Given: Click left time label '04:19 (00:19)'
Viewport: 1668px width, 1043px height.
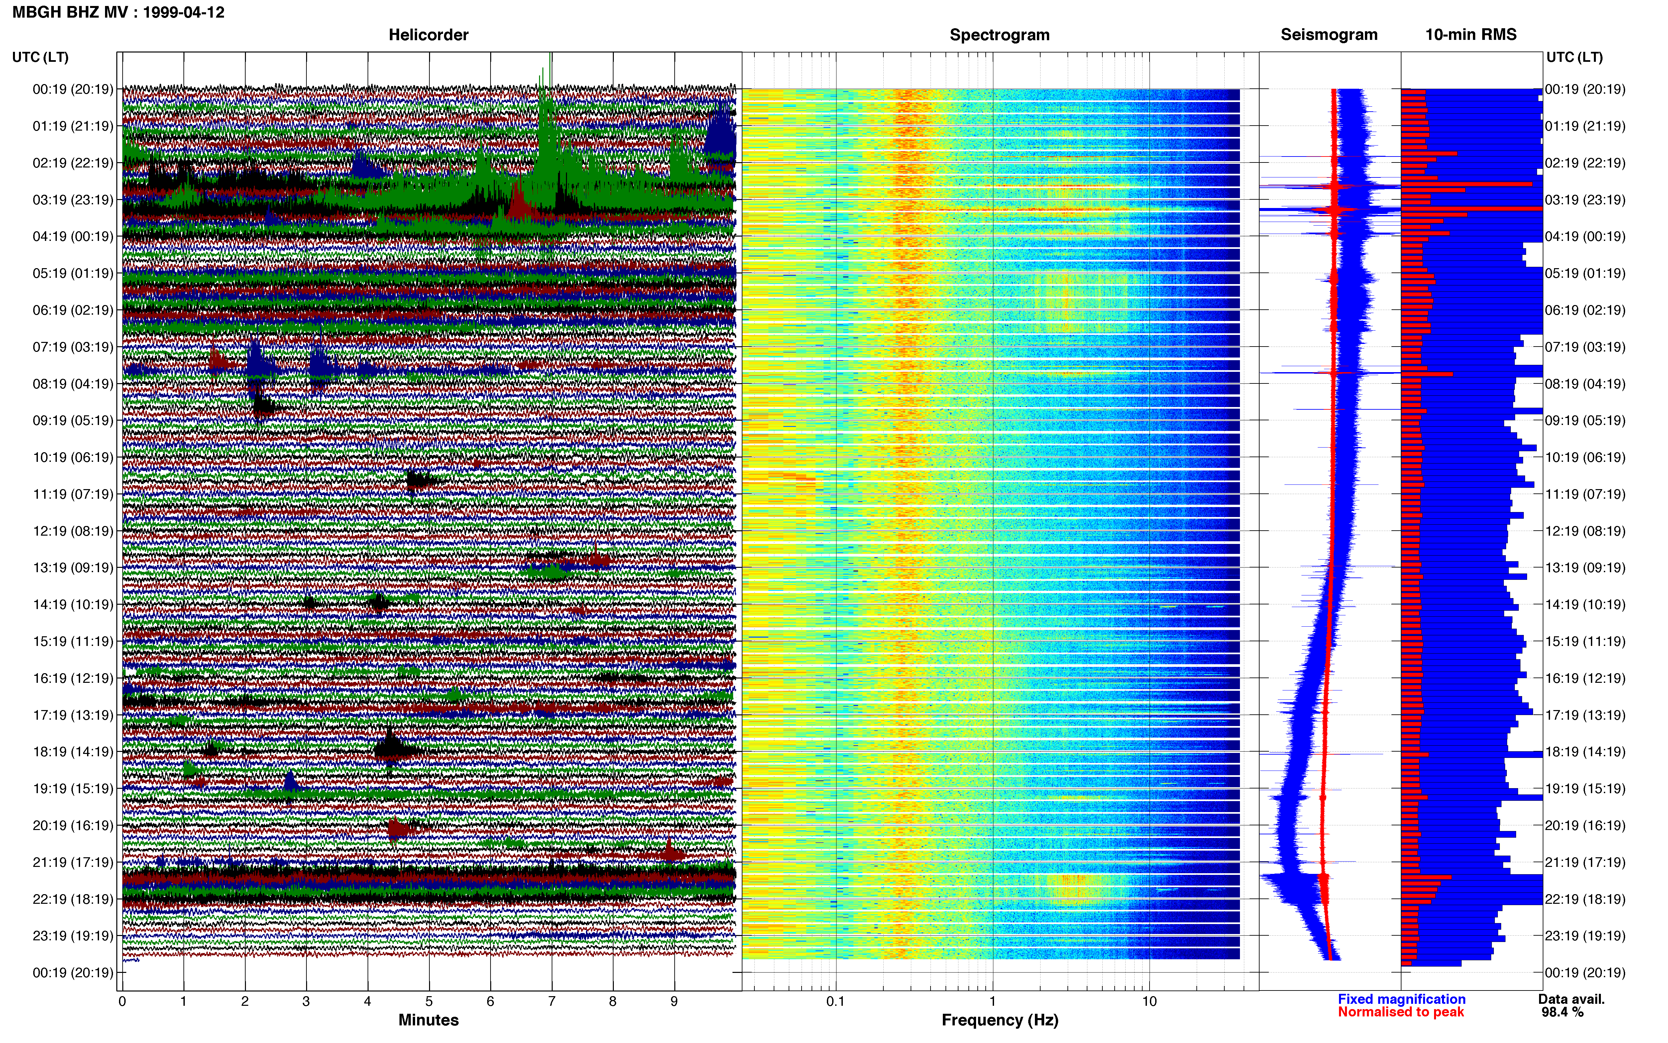Looking at the screenshot, I should pos(73,237).
